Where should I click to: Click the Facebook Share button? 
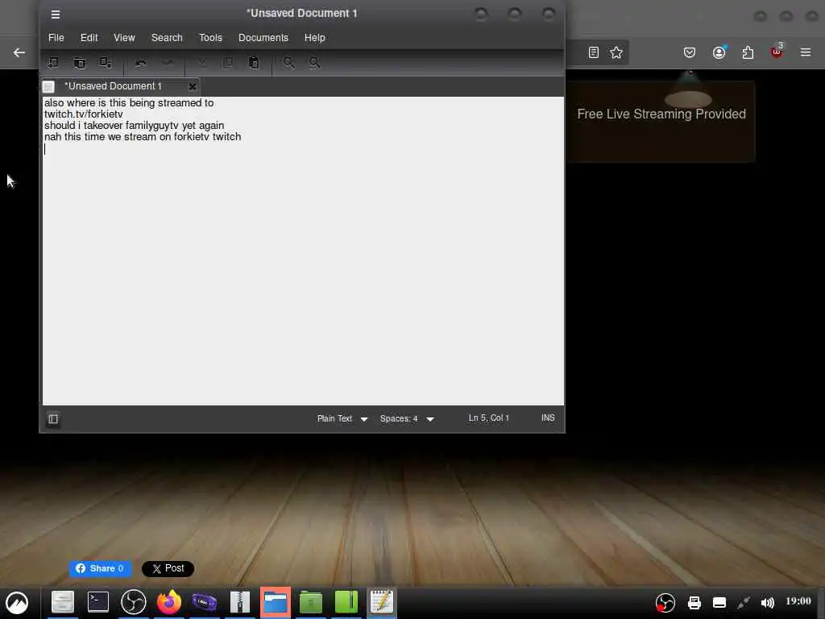(100, 568)
